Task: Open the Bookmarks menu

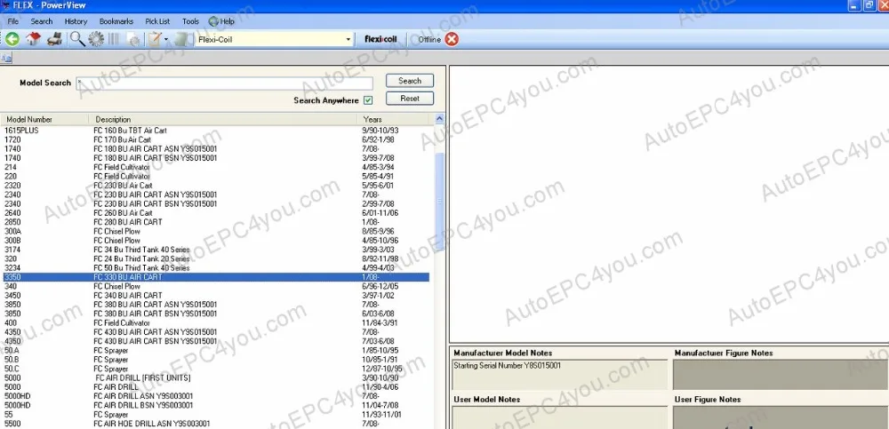Action: [x=116, y=21]
